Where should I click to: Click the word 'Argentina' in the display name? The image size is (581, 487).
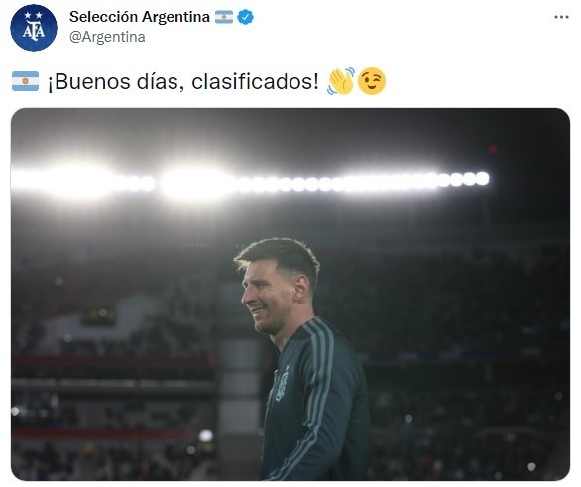click(176, 17)
